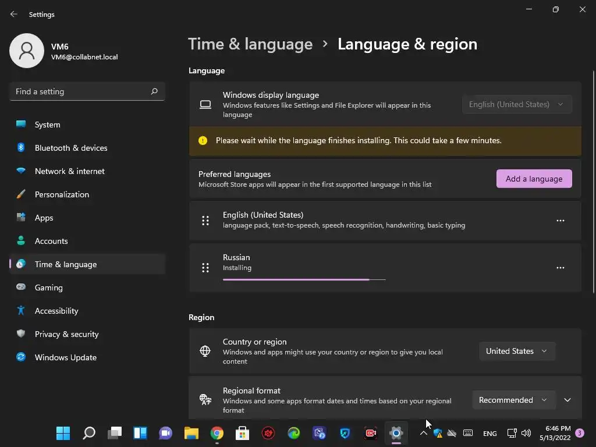Open volume speaker tray icon
This screenshot has width=596, height=447.
[526, 433]
